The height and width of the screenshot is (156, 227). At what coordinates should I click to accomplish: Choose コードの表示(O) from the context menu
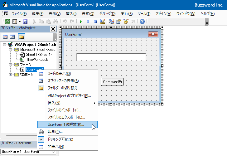pyautogui.click(x=68, y=74)
